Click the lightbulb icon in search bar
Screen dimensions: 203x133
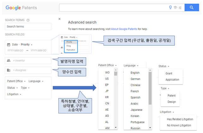[171, 8]
